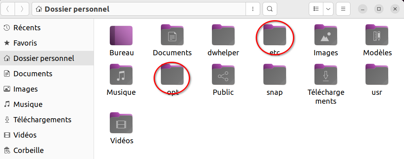404x159 pixels.
Task: Open Images in the sidebar
Action: 47,89
